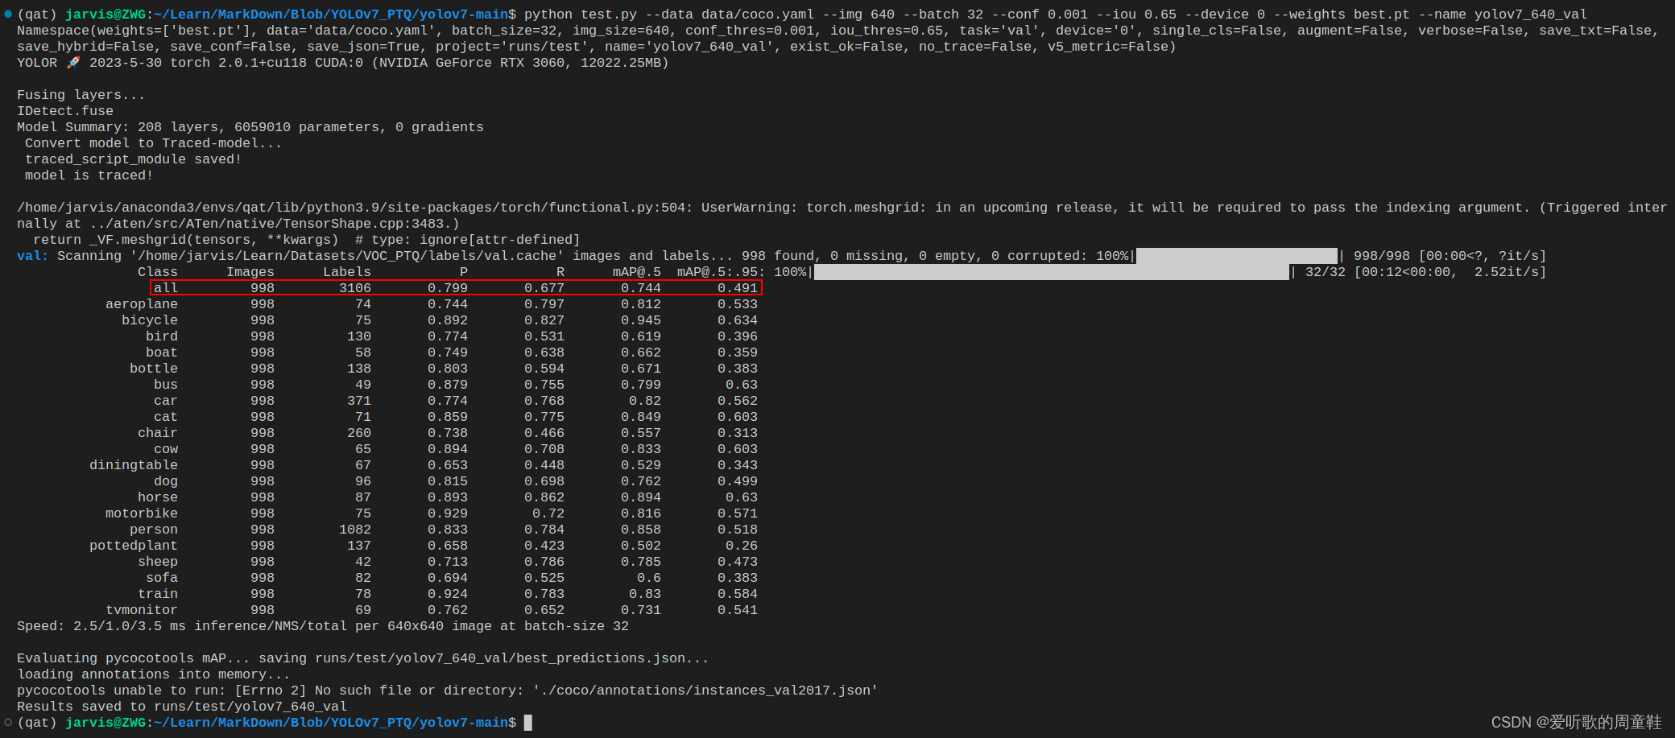Click the 'pycocotools unable to run' error line
The image size is (1675, 738).
pyautogui.click(x=448, y=691)
